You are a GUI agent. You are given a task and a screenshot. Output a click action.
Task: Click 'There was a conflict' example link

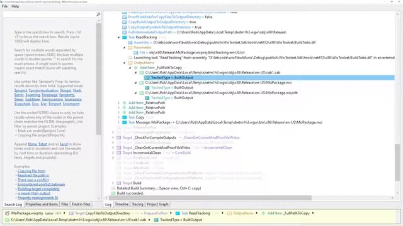tap(33, 180)
